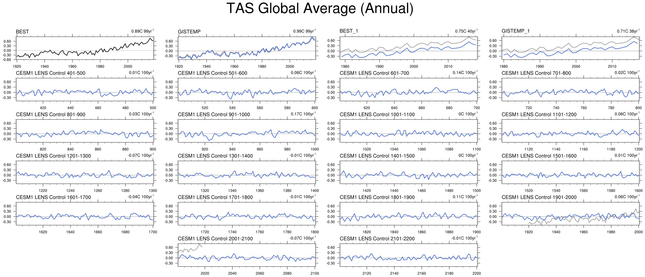This screenshot has height=277, width=645.
Task: Select the GISTEMP_1 plot panel
Action: click(570, 48)
